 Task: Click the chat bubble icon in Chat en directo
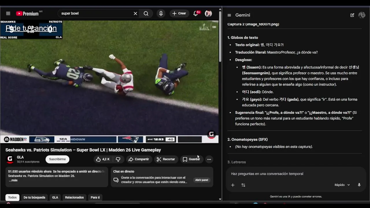click(x=116, y=180)
